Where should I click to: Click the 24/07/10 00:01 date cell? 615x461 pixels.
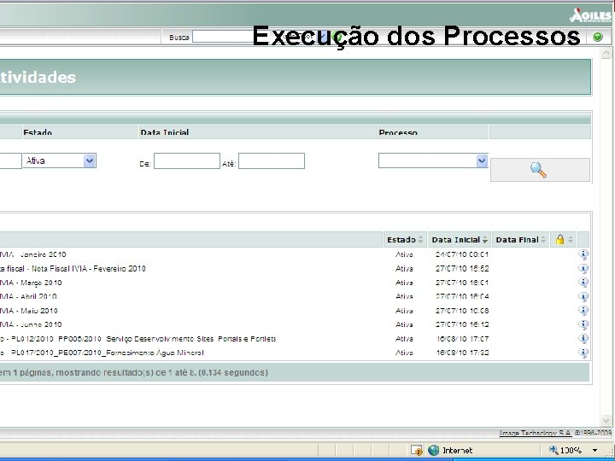click(462, 254)
